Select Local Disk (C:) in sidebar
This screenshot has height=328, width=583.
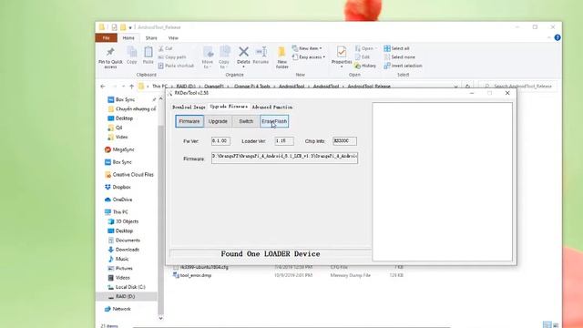pos(127,287)
